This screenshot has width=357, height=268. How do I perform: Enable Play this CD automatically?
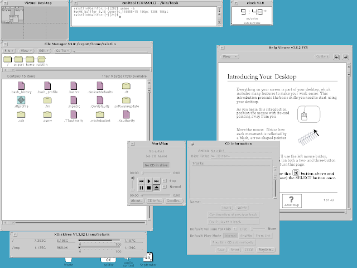230,242
